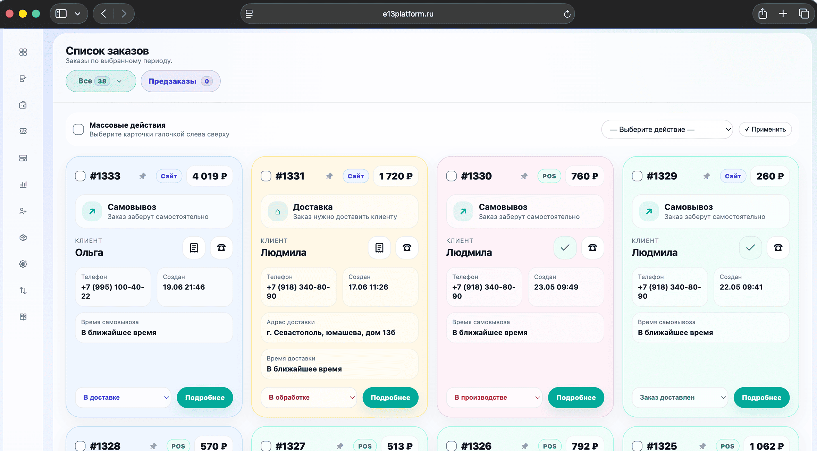817x451 pixels.
Task: Expand browser sidebar options chevron
Action: tap(78, 14)
